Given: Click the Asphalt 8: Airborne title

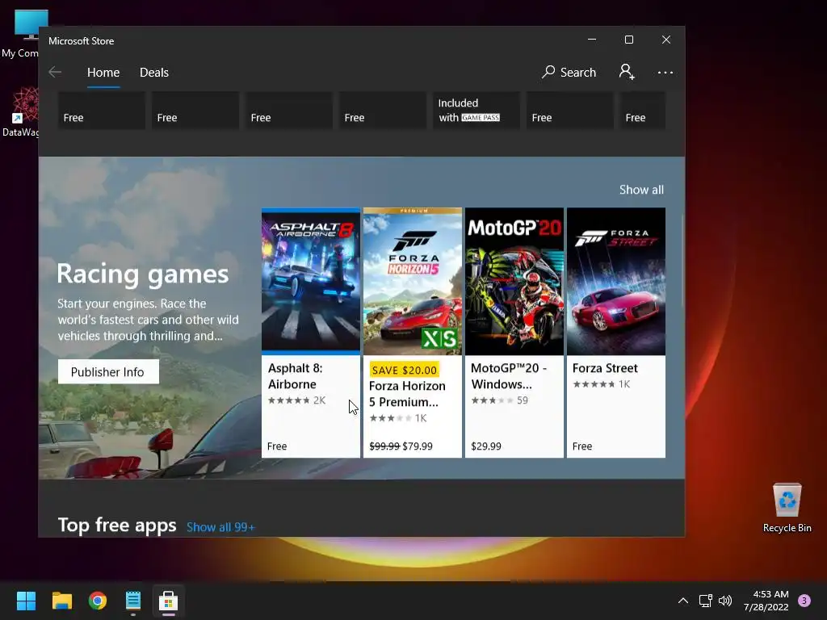Looking at the screenshot, I should tap(295, 376).
